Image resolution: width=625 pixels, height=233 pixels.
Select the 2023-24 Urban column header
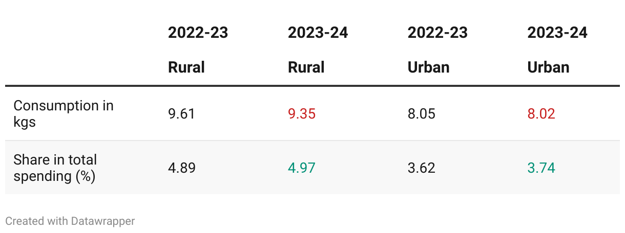click(558, 50)
